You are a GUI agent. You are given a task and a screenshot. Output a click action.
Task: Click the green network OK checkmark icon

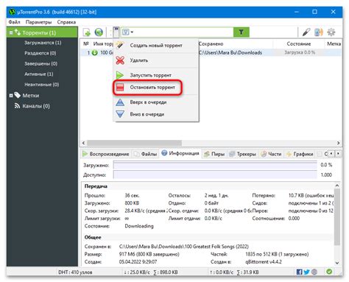[x=329, y=272]
